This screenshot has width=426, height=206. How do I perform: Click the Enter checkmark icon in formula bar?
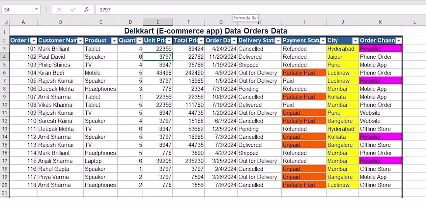click(x=73, y=10)
